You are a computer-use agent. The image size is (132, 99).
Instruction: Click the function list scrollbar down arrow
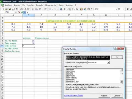pyautogui.click(x=121, y=81)
